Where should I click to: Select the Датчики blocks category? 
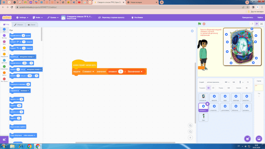(x=4, y=61)
